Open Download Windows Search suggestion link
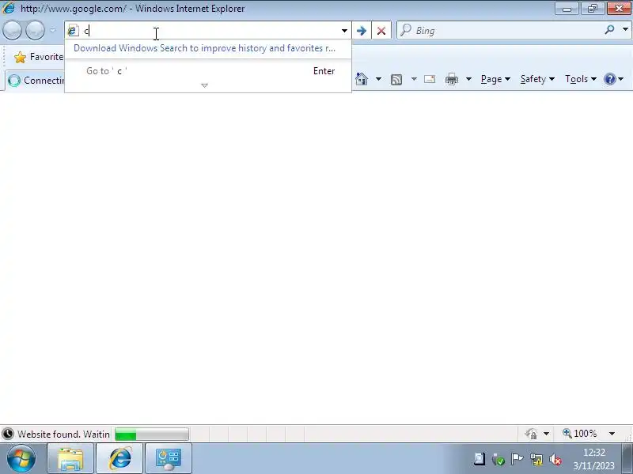The width and height of the screenshot is (633, 474). 204,48
